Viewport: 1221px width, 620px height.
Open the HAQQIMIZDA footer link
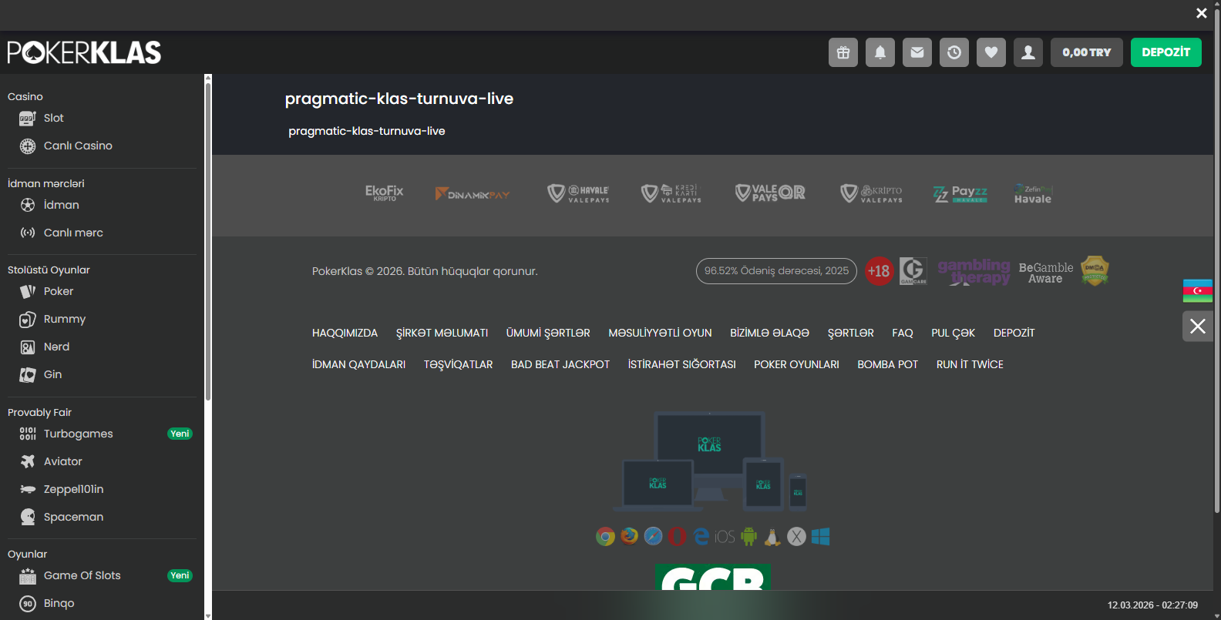[x=345, y=333]
